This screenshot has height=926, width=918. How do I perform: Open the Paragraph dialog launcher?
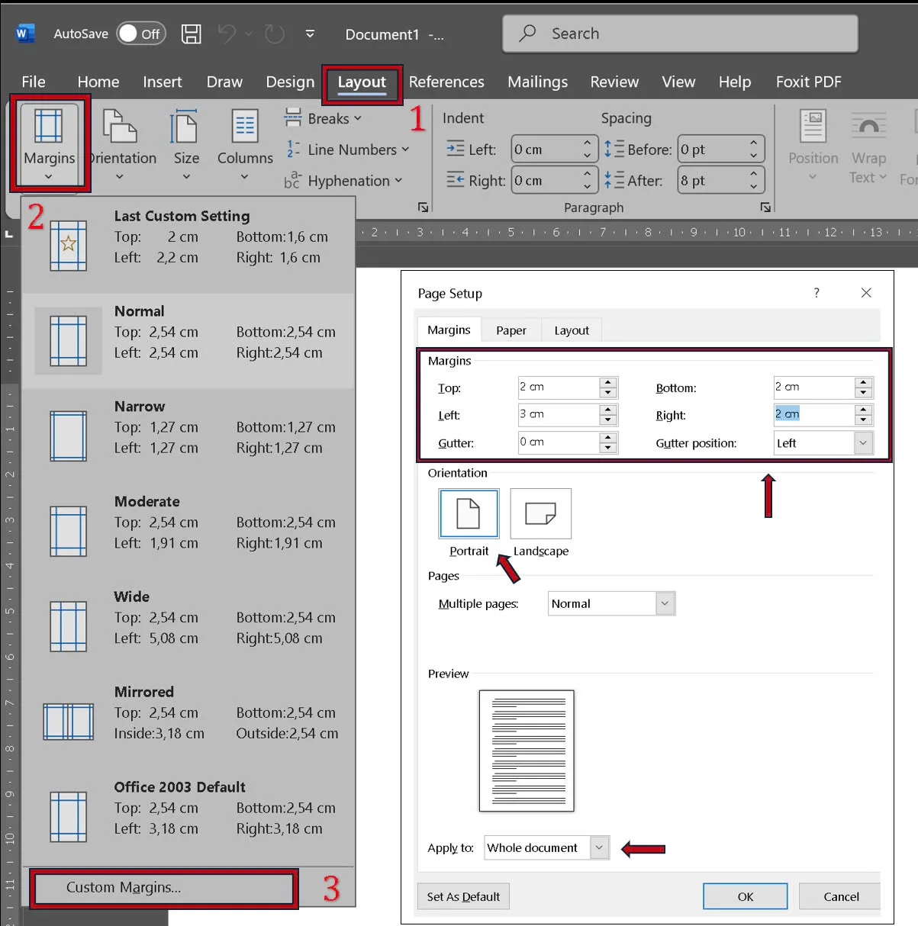pyautogui.click(x=765, y=207)
